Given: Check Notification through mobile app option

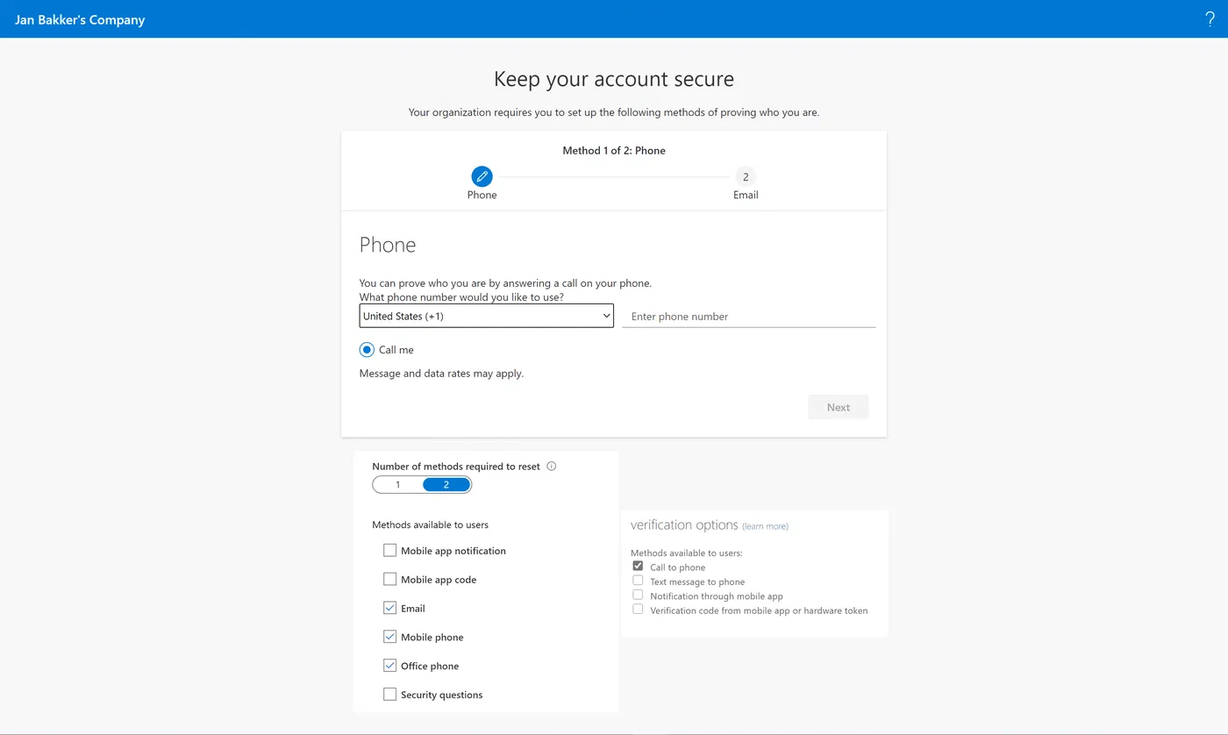Looking at the screenshot, I should point(638,595).
